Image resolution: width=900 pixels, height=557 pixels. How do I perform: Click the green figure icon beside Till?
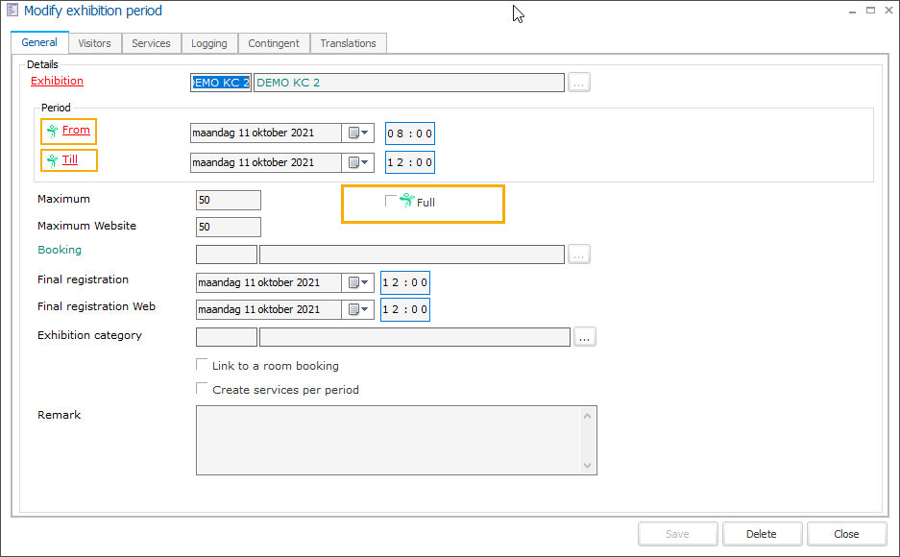tap(52, 160)
